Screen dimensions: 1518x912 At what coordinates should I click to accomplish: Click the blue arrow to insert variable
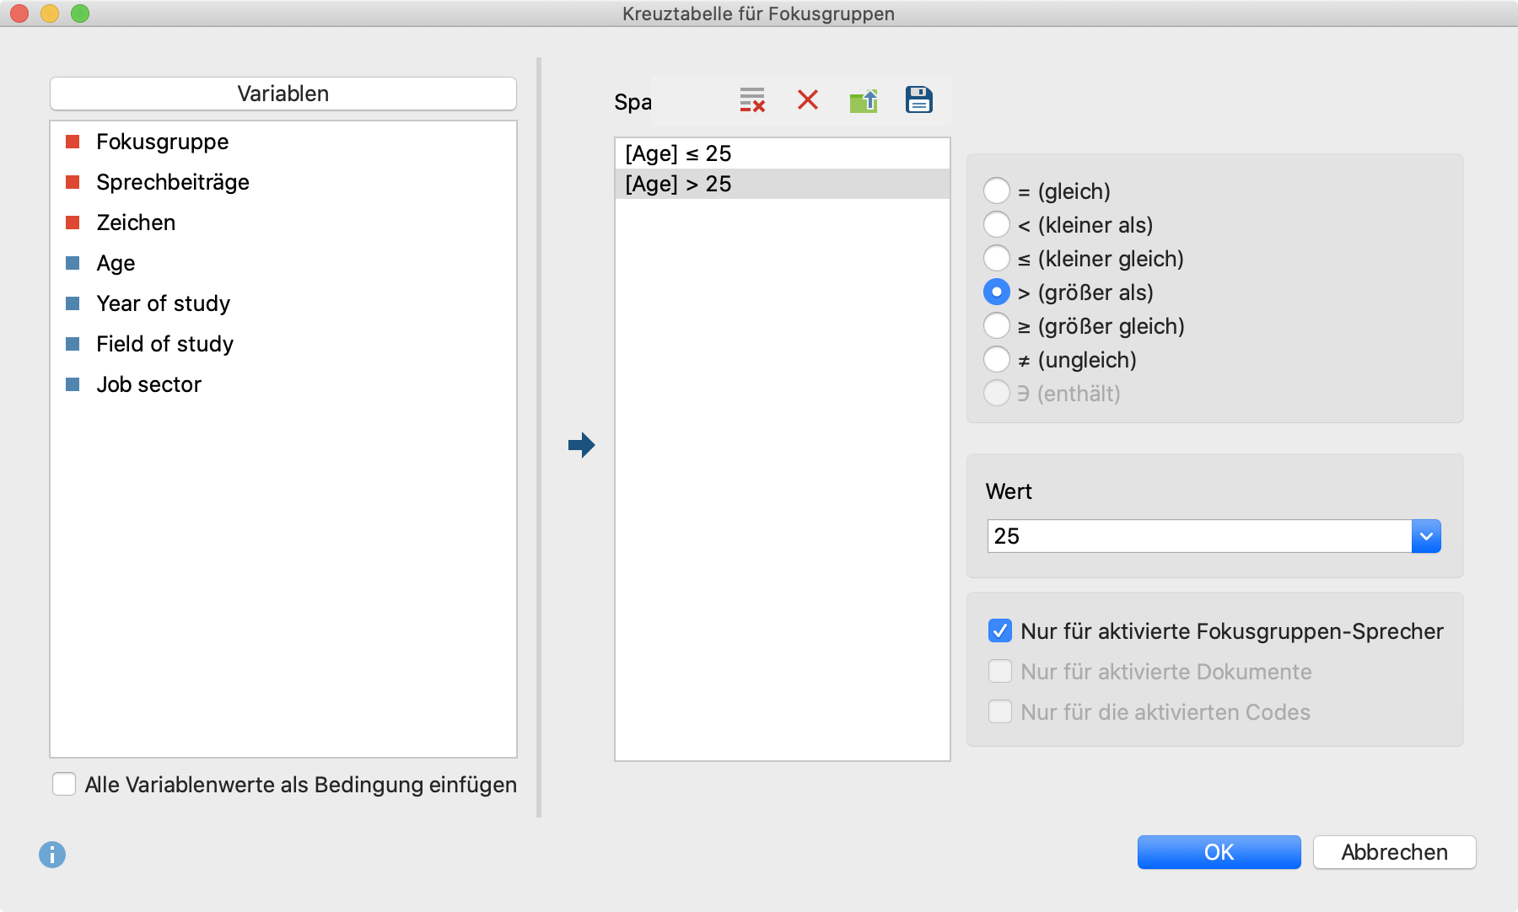(x=582, y=445)
